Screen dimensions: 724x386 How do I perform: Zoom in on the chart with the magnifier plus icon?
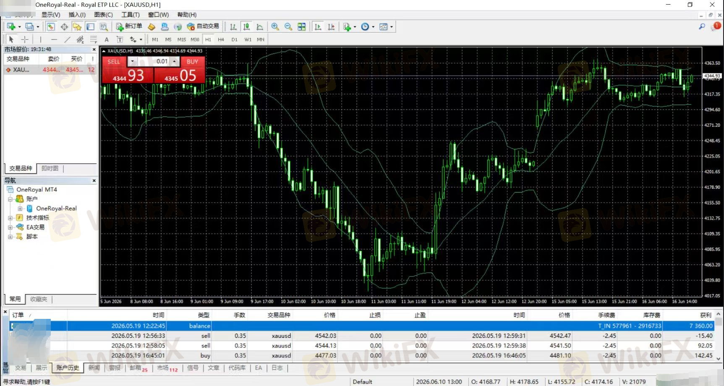click(275, 26)
